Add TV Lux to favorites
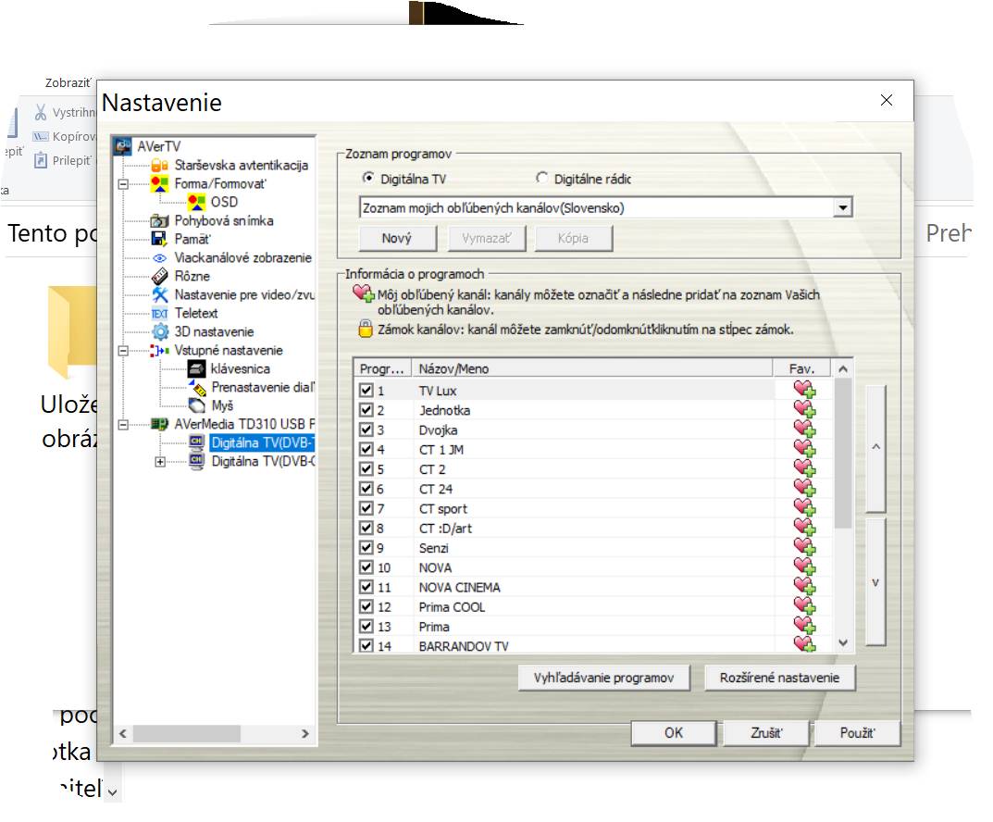This screenshot has width=993, height=822. point(804,390)
